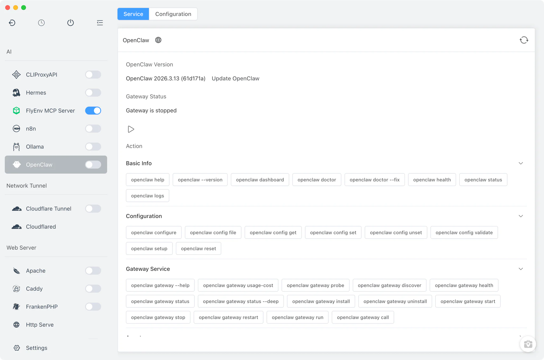Run openclaw config file command
The image size is (544, 360).
213,232
